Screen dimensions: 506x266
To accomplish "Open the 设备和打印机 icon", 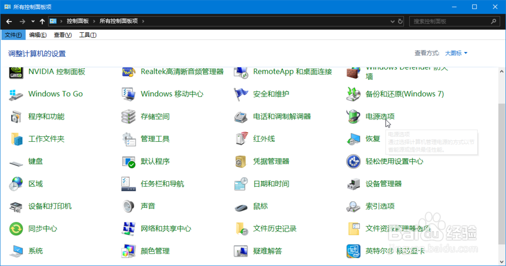I will (16, 206).
